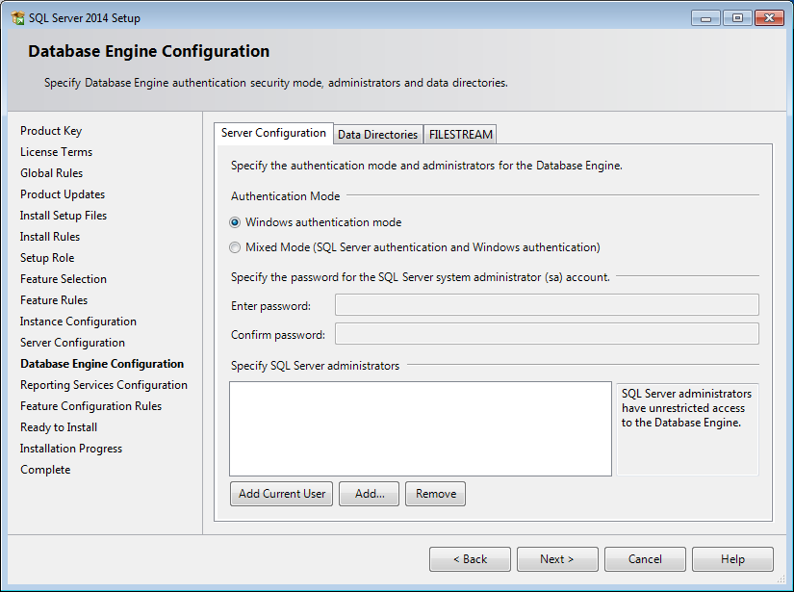
Task: Go to Next setup step
Action: pyautogui.click(x=557, y=559)
